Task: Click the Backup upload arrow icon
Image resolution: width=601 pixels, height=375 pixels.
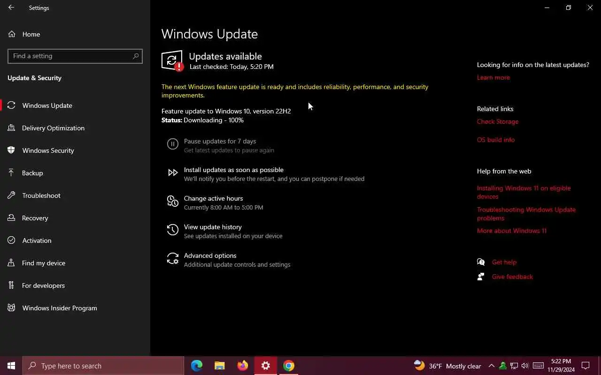Action: click(x=12, y=173)
